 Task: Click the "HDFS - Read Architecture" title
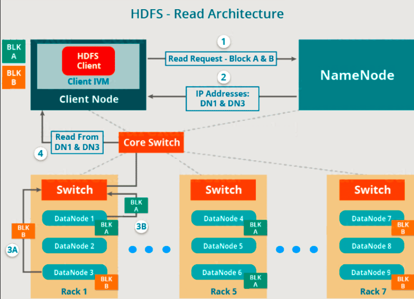click(207, 14)
